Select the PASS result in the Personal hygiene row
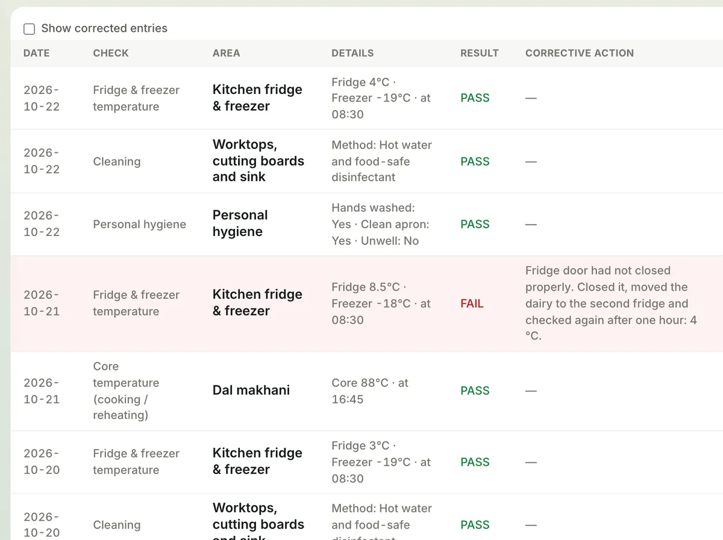The image size is (723, 540). pos(475,225)
